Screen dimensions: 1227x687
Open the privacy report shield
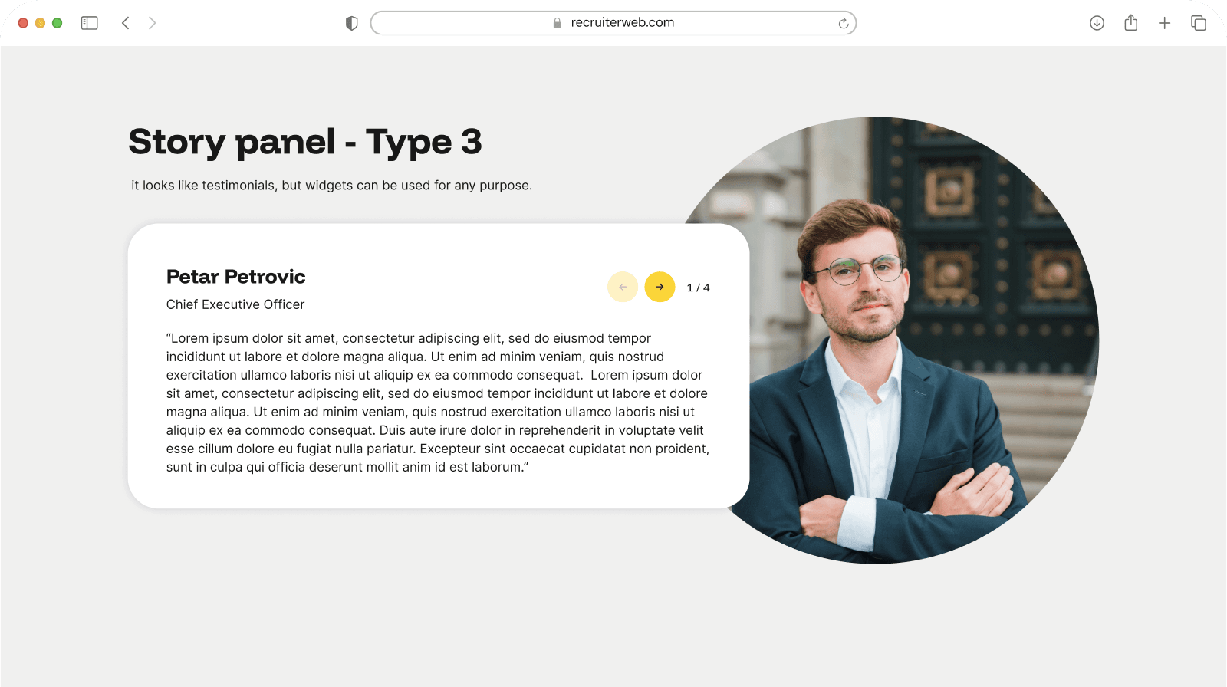[x=352, y=23]
